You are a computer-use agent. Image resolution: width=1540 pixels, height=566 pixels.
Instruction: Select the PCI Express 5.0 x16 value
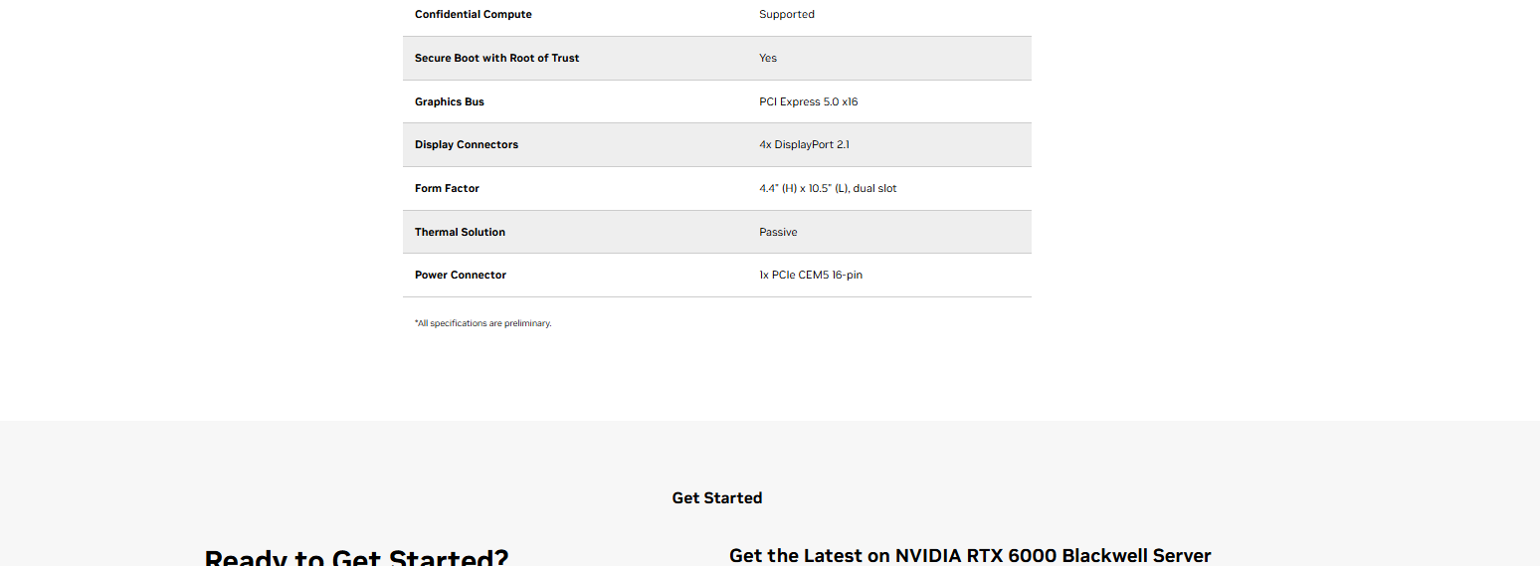pos(808,101)
